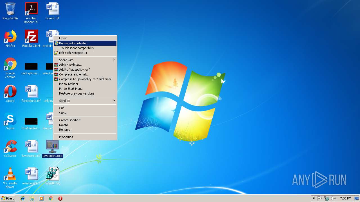Screen dimensions: 360x202
Task: Choose Rename from the context menu
Action: click(x=85, y=130)
